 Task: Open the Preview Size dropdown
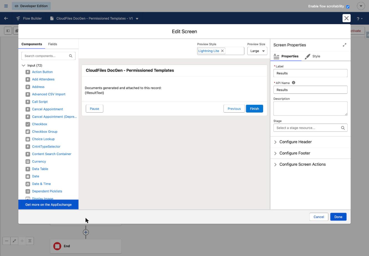pos(257,51)
